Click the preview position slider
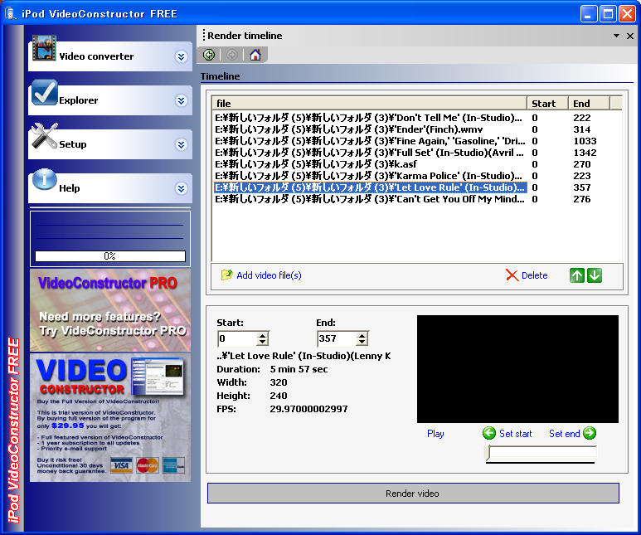Image resolution: width=641 pixels, height=535 pixels. coord(540,454)
